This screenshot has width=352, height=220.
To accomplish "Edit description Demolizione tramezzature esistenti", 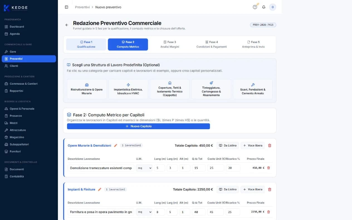I will (x=101, y=168).
